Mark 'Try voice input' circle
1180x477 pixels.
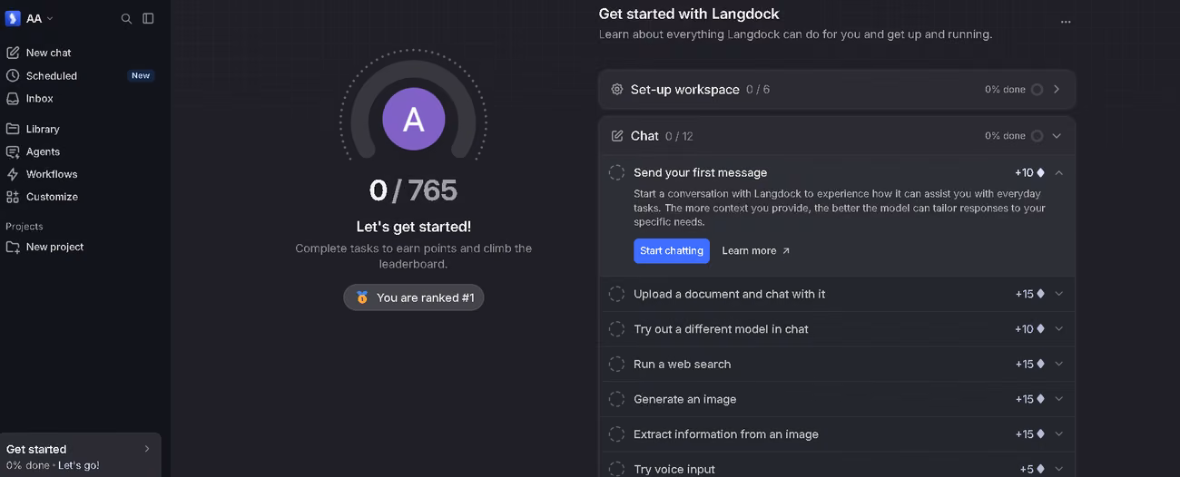click(616, 469)
